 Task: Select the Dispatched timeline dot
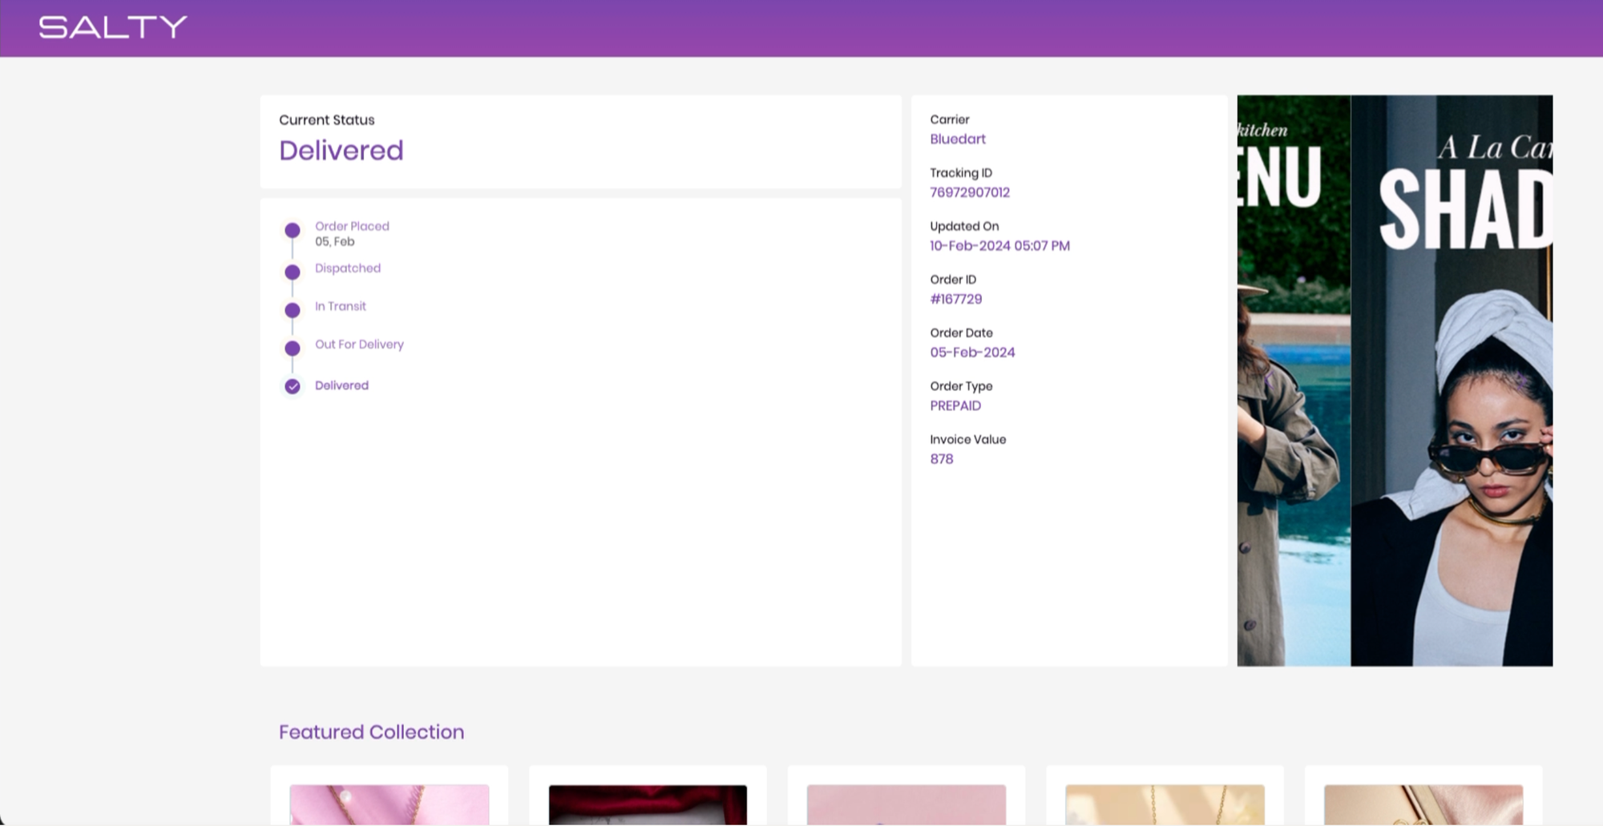click(x=293, y=272)
